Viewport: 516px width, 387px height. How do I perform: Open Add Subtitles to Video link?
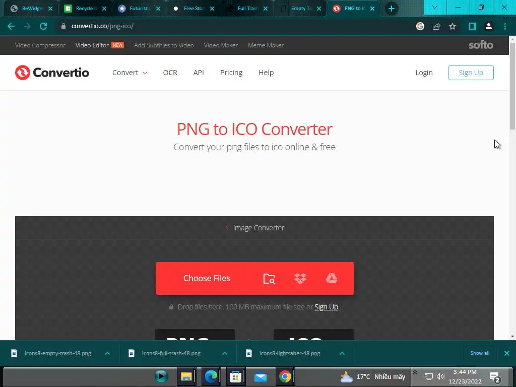164,45
